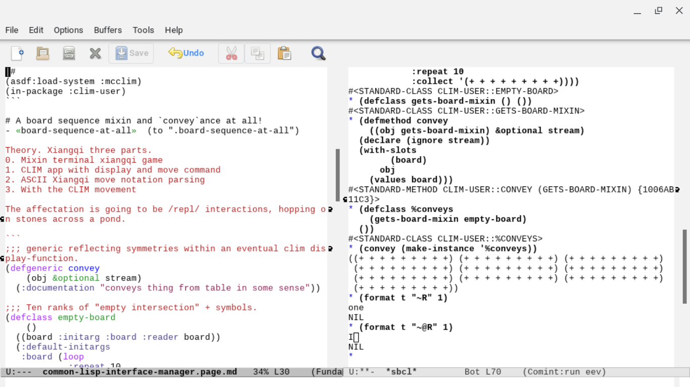Open the Edit menu

point(36,30)
